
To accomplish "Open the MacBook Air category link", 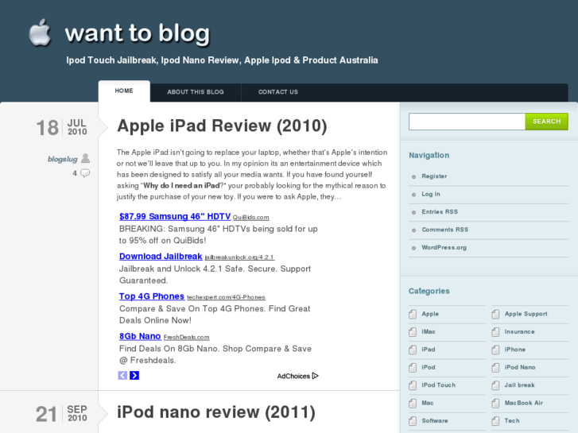I will click(524, 403).
